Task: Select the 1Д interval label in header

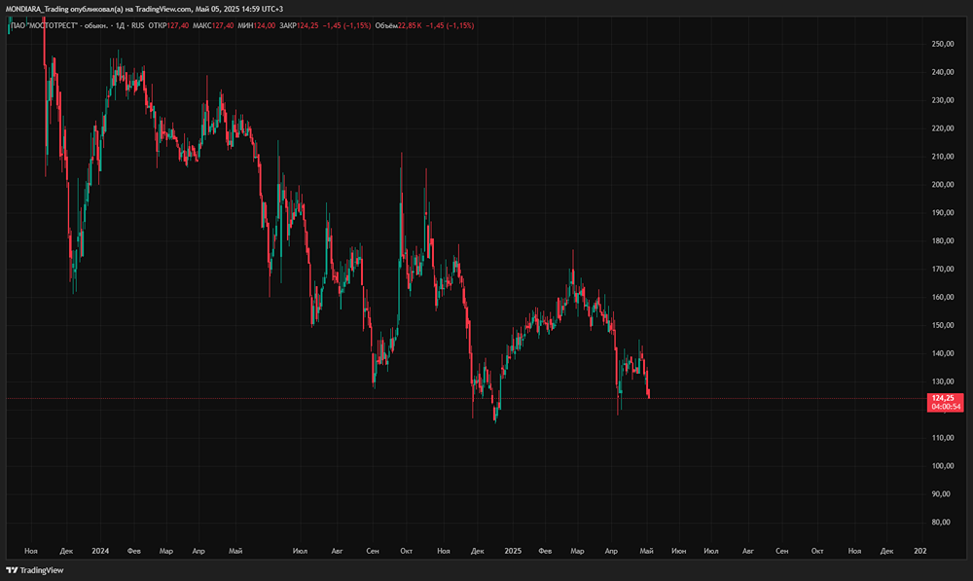Action: 121,25
